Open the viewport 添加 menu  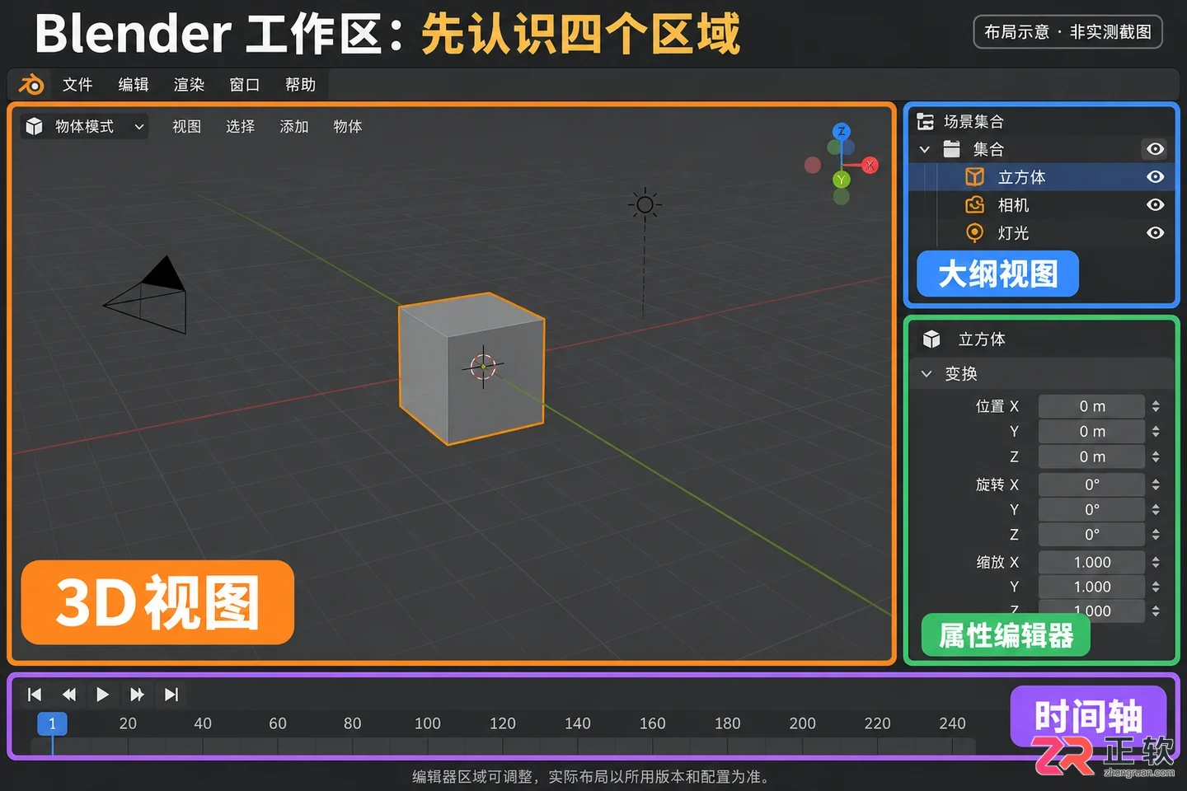coord(293,126)
